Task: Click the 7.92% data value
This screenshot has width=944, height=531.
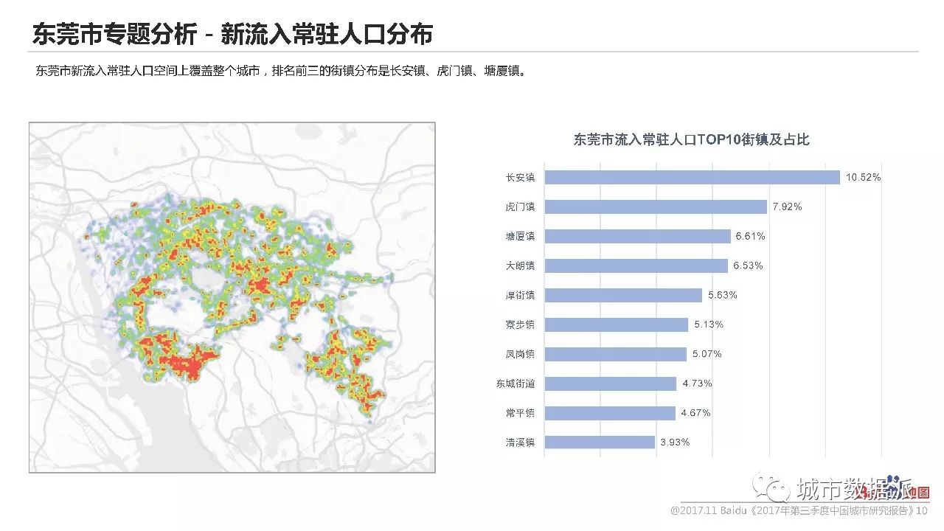Action: point(787,206)
